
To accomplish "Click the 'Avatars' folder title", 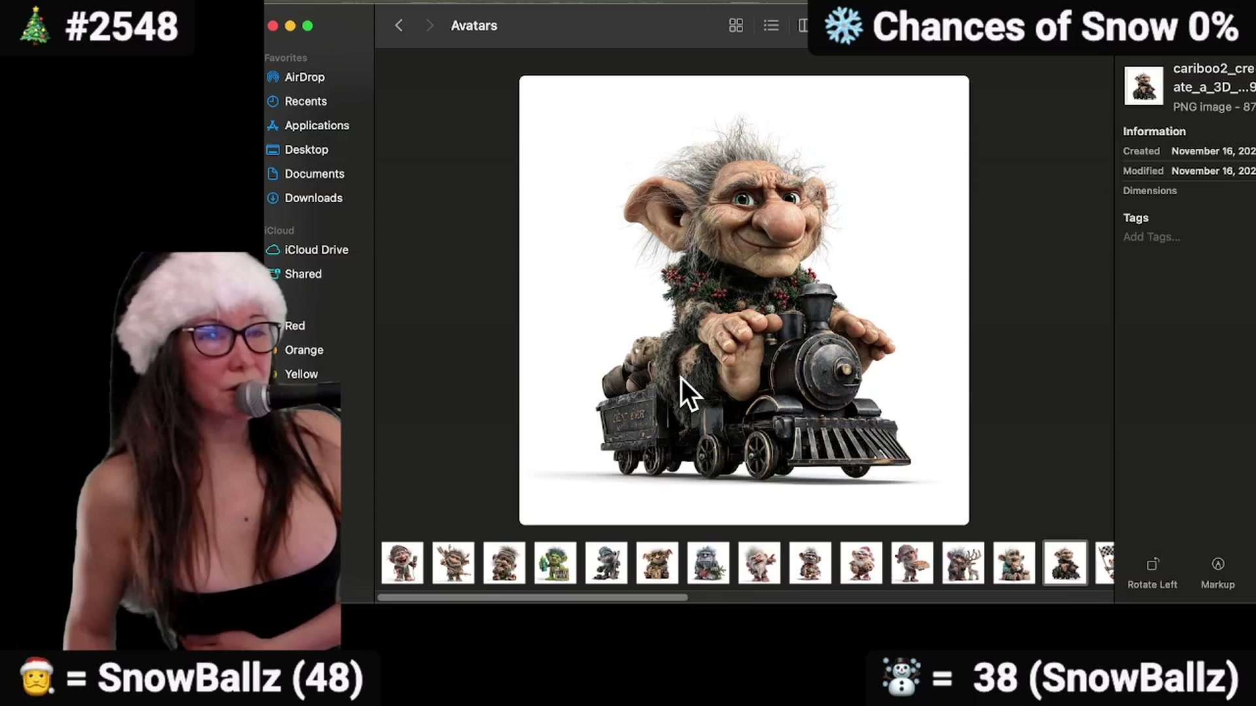I will point(474,25).
